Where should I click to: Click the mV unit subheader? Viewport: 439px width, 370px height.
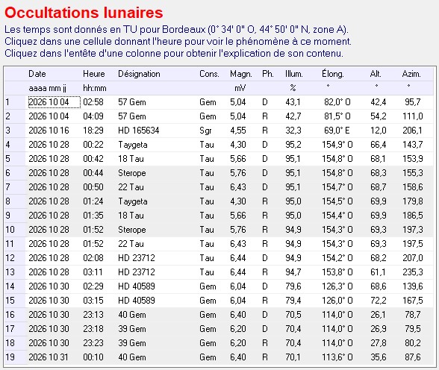click(x=240, y=88)
